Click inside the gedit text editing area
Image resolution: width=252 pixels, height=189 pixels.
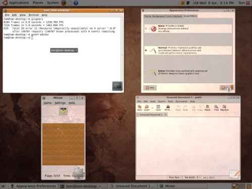[x=188, y=146]
